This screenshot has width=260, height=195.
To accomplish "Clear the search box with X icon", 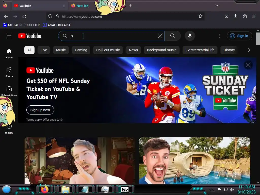I will point(160,36).
